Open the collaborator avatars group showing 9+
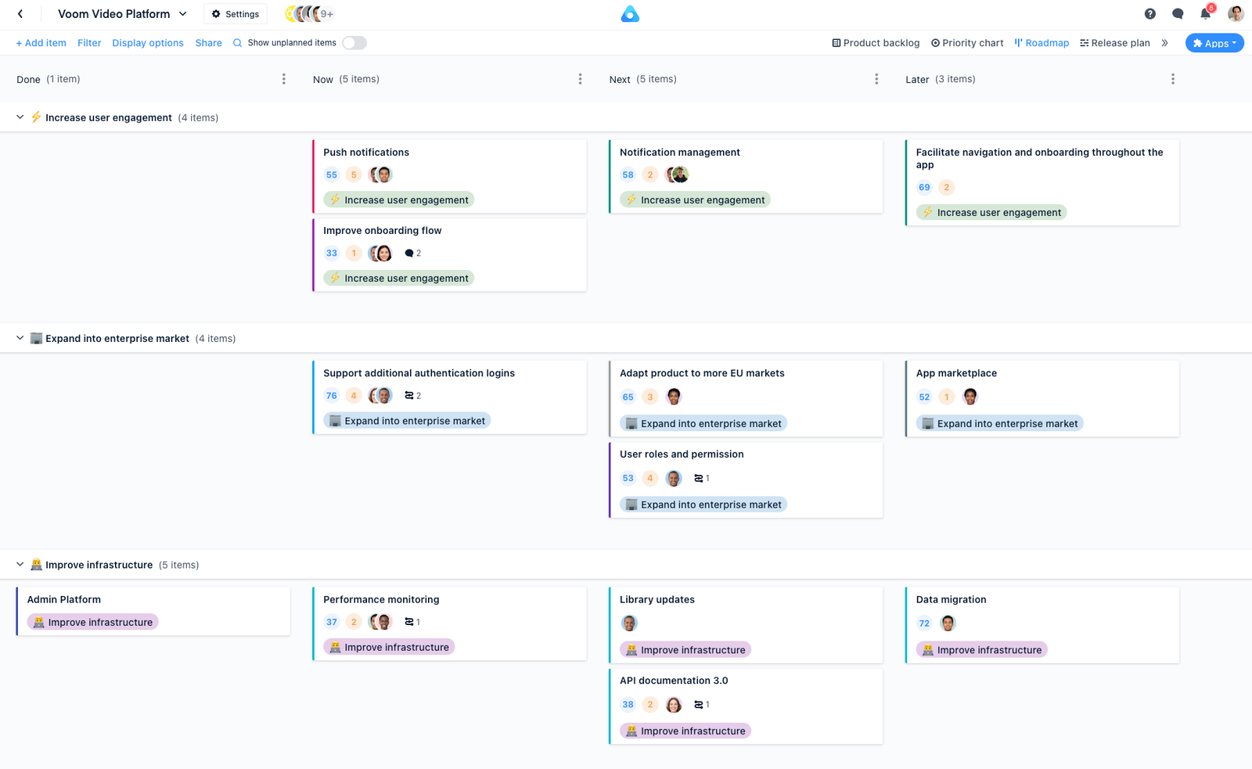The image size is (1252, 769). tap(310, 14)
